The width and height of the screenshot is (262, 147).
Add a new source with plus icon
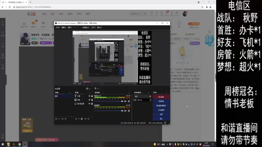(76, 119)
